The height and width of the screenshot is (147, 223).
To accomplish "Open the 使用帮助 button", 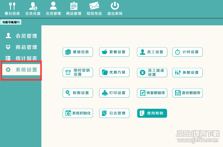I will click(x=152, y=113).
